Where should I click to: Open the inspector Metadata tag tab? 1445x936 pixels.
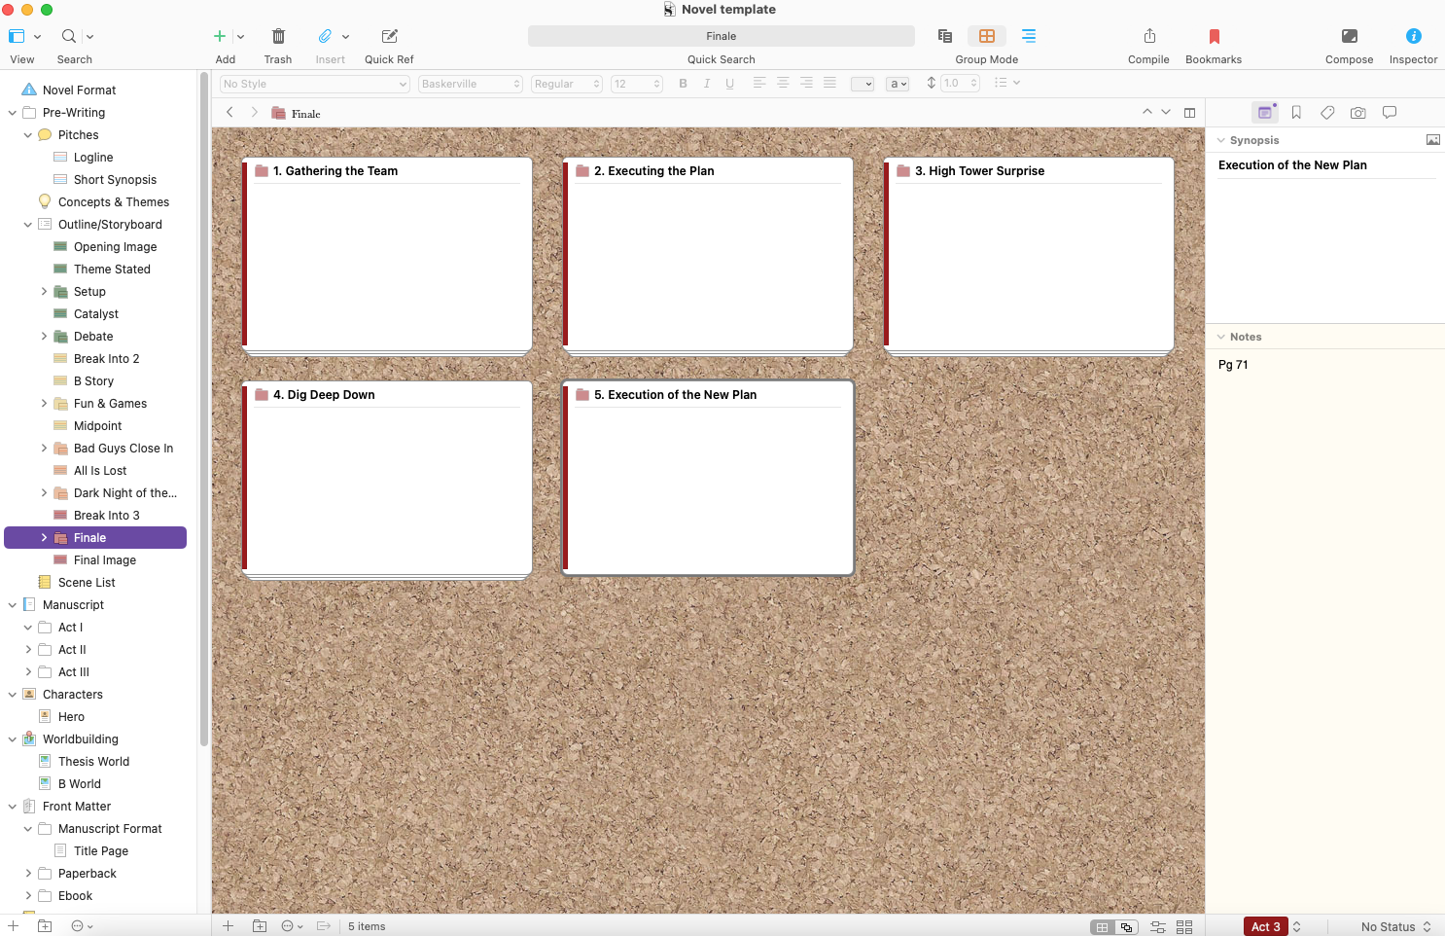point(1327,113)
